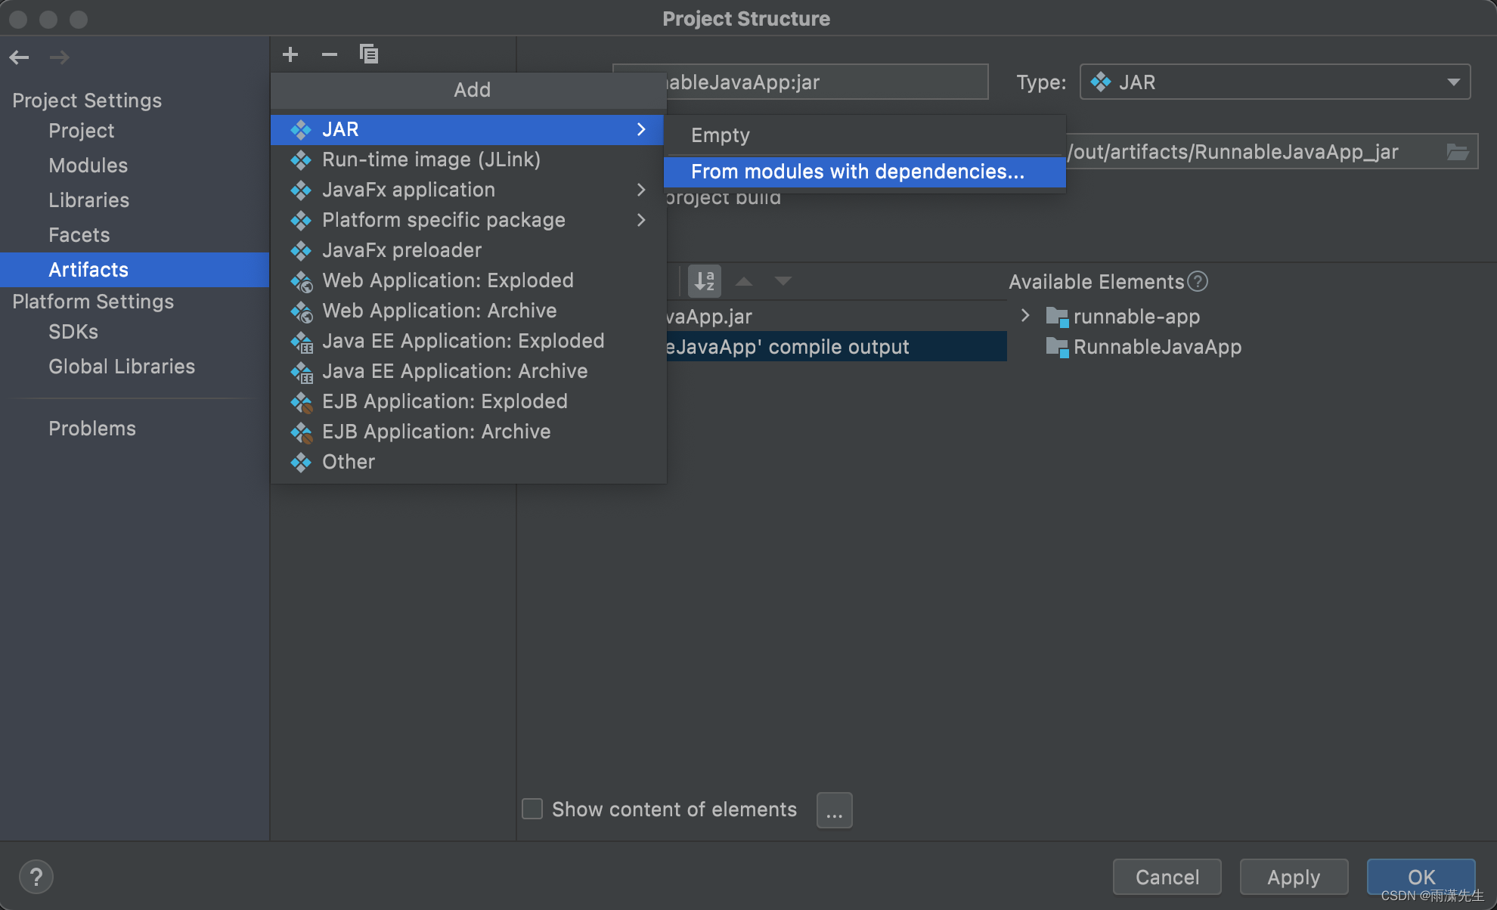The height and width of the screenshot is (910, 1497).
Task: Click the help question mark button
Action: point(36,877)
